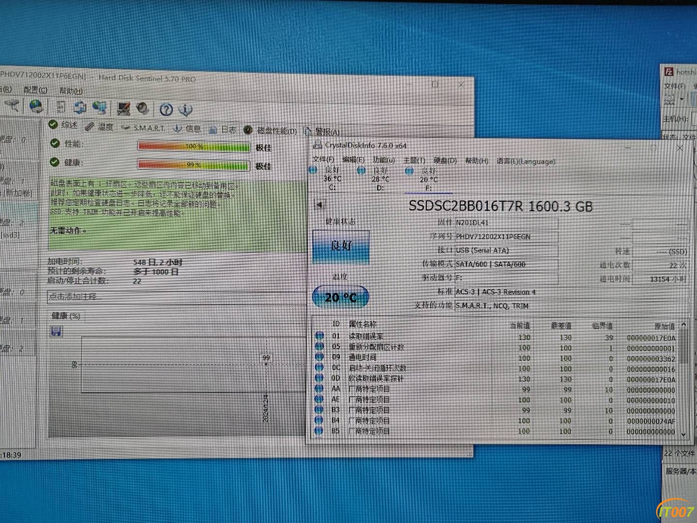Image resolution: width=697 pixels, height=523 pixels.
Task: Click the red Fz icon of the hotshi window
Action: [669, 72]
